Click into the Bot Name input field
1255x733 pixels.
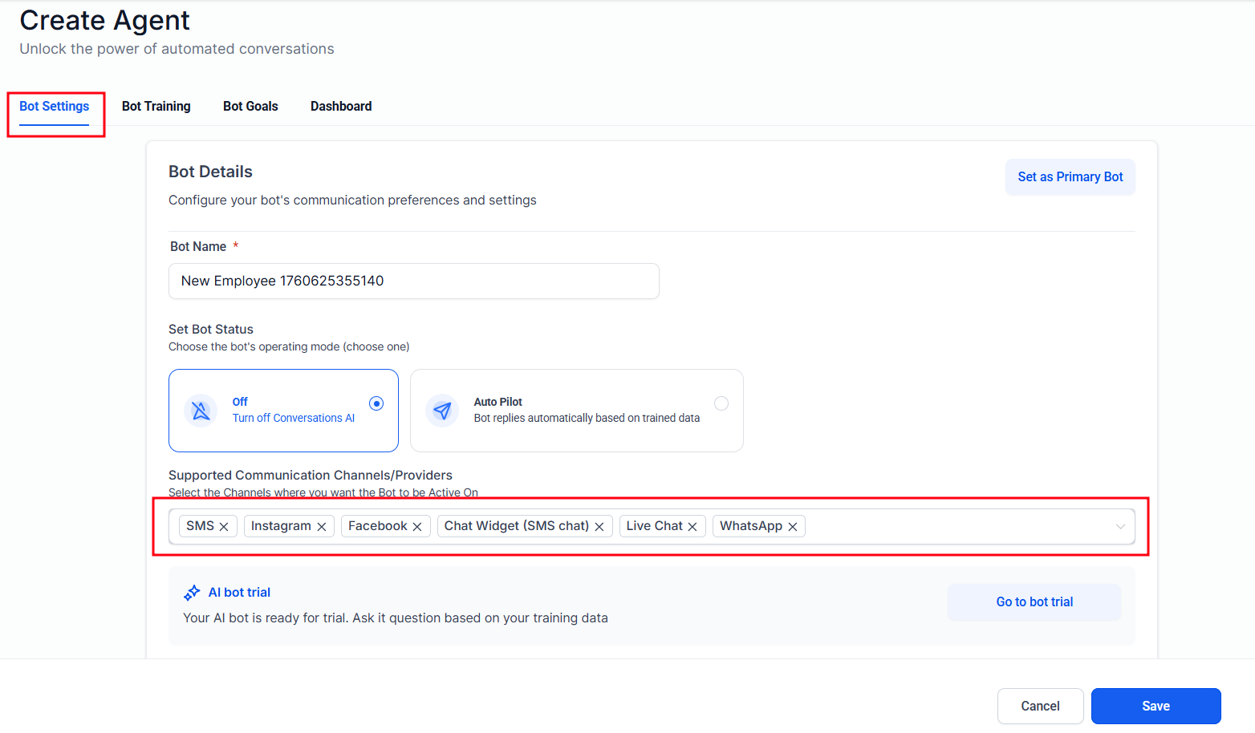[413, 281]
